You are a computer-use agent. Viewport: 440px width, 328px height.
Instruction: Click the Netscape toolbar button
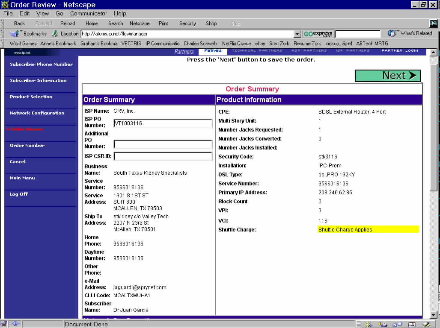[x=140, y=23]
